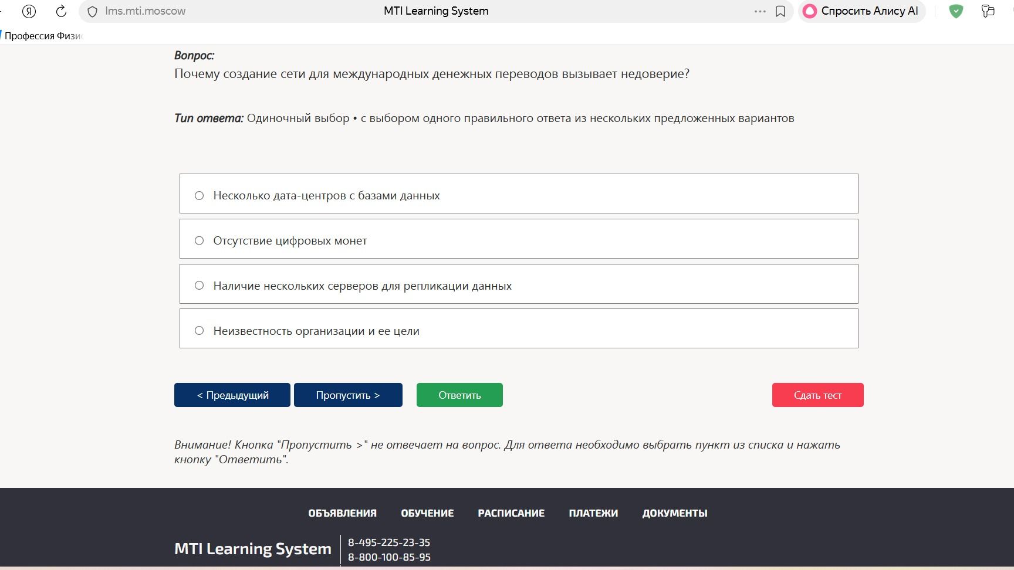Skip the question with "Пропустить >"

[348, 395]
